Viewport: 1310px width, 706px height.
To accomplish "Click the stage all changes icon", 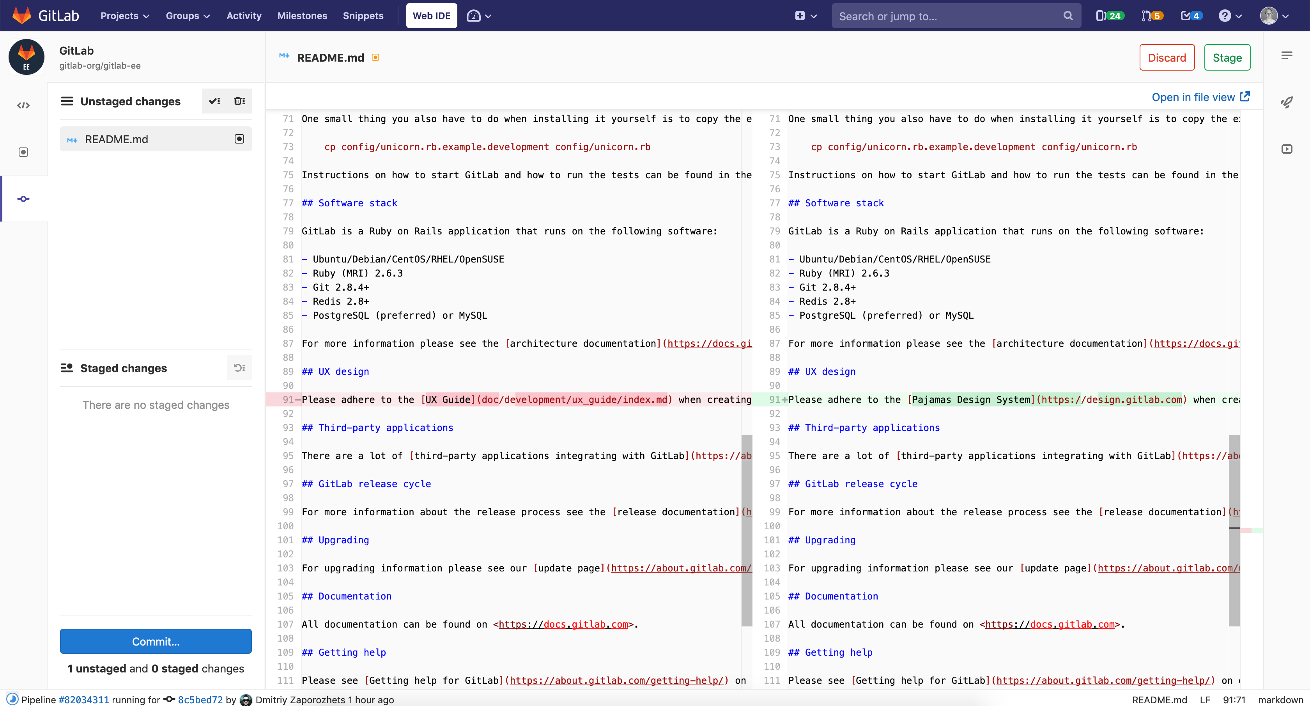I will [214, 101].
